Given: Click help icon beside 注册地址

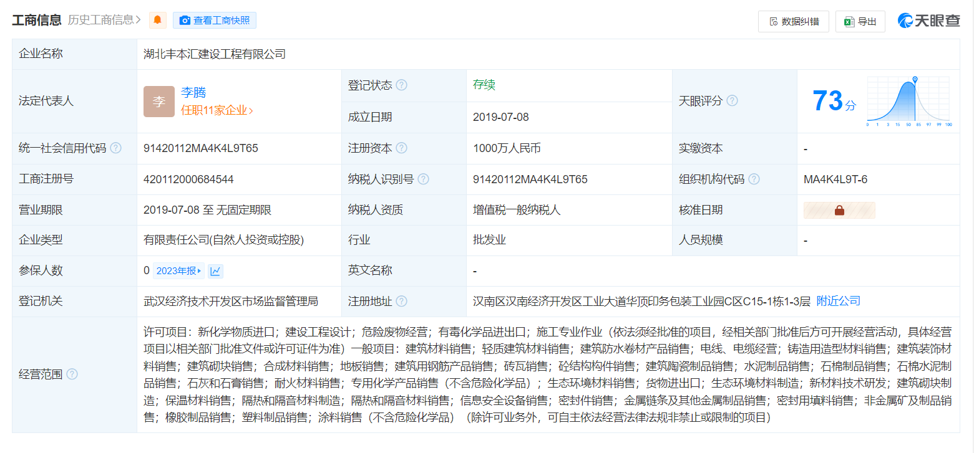Looking at the screenshot, I should click(x=402, y=302).
